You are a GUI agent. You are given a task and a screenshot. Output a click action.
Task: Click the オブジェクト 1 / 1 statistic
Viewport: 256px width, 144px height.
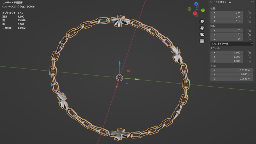[12, 13]
